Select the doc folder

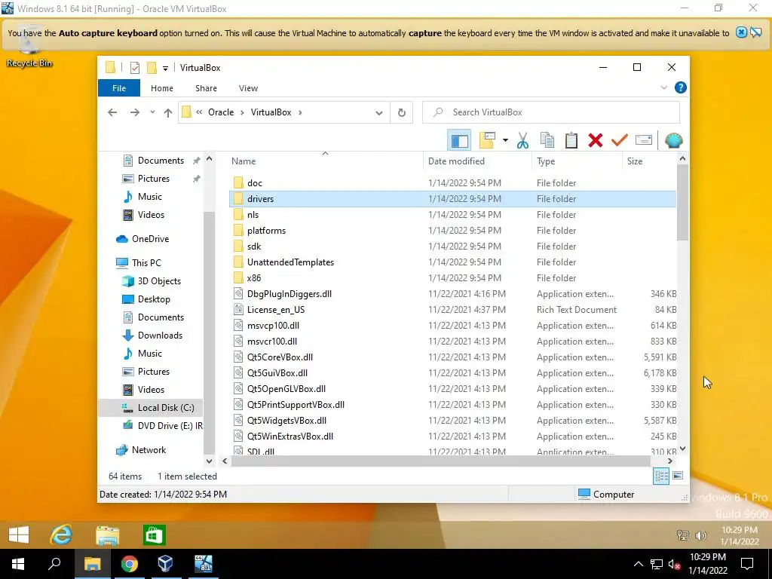pos(453,182)
